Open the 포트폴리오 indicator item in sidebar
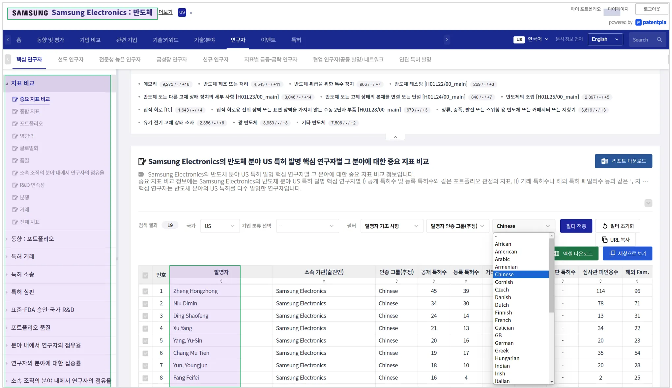 31,124
